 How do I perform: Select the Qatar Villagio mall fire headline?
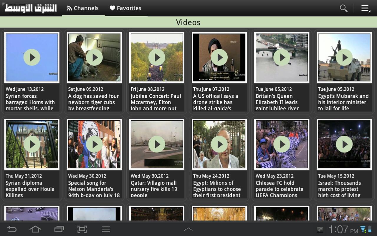154,189
